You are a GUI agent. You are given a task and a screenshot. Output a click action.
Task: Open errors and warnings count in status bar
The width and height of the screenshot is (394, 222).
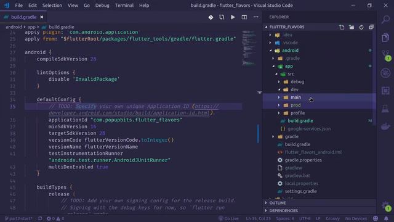coord(55,218)
